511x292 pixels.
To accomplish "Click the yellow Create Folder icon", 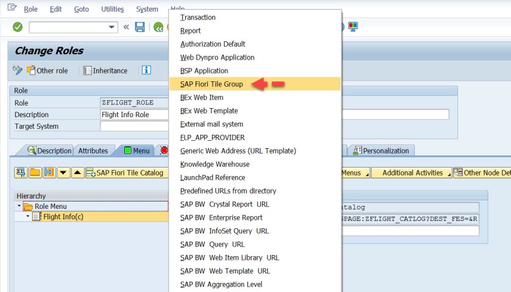I will pyautogui.click(x=35, y=173).
